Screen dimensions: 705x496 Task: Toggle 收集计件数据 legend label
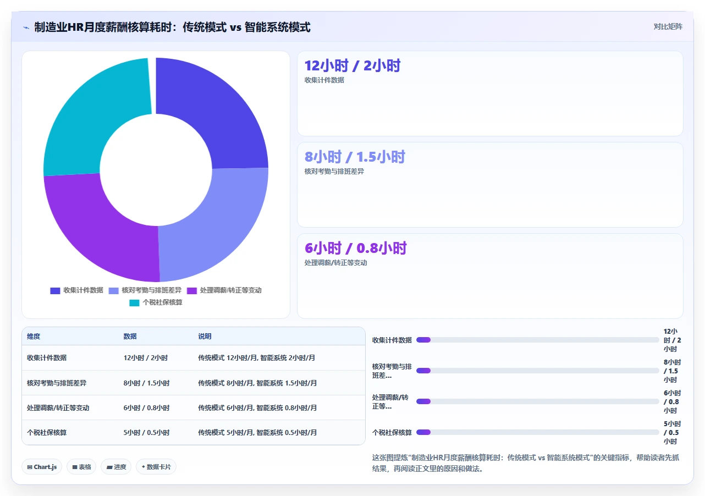point(83,290)
